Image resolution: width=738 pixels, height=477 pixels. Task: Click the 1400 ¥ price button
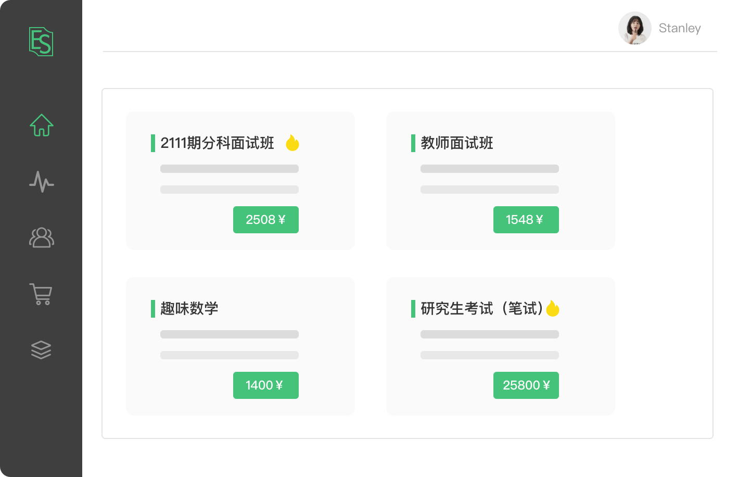pyautogui.click(x=266, y=385)
